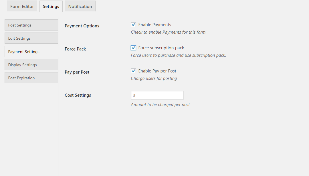Image resolution: width=309 pixels, height=176 pixels.
Task: Disable the Enable Pay per Post checkbox
Action: [x=133, y=71]
